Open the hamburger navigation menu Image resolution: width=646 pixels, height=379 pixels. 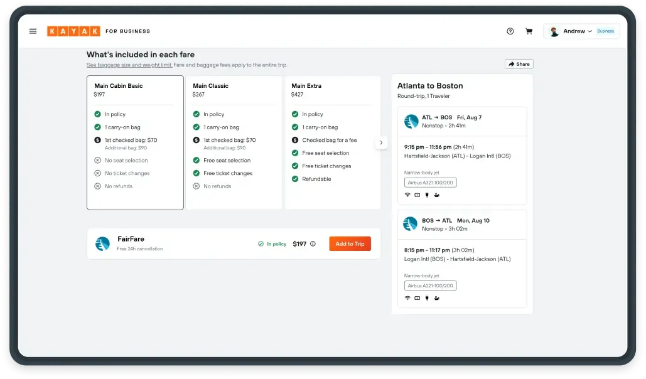click(x=33, y=31)
